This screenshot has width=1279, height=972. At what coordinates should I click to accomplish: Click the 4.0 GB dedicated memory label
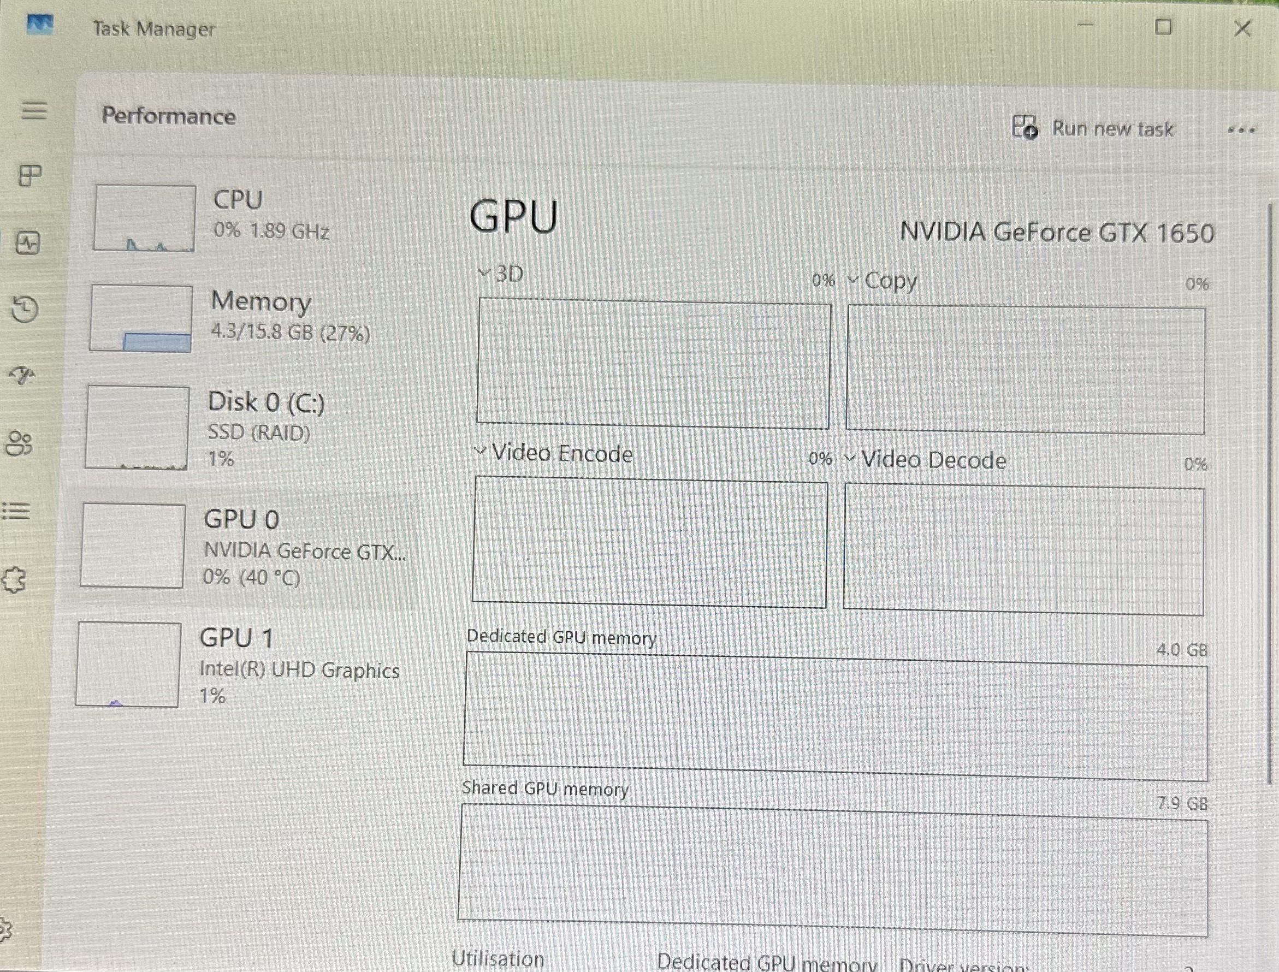1182,650
